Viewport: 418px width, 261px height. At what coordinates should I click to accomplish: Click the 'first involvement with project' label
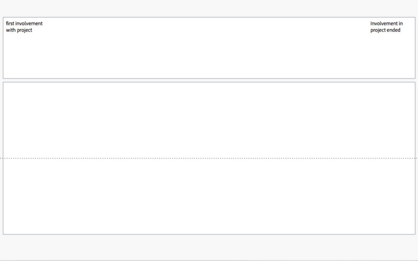pyautogui.click(x=24, y=27)
